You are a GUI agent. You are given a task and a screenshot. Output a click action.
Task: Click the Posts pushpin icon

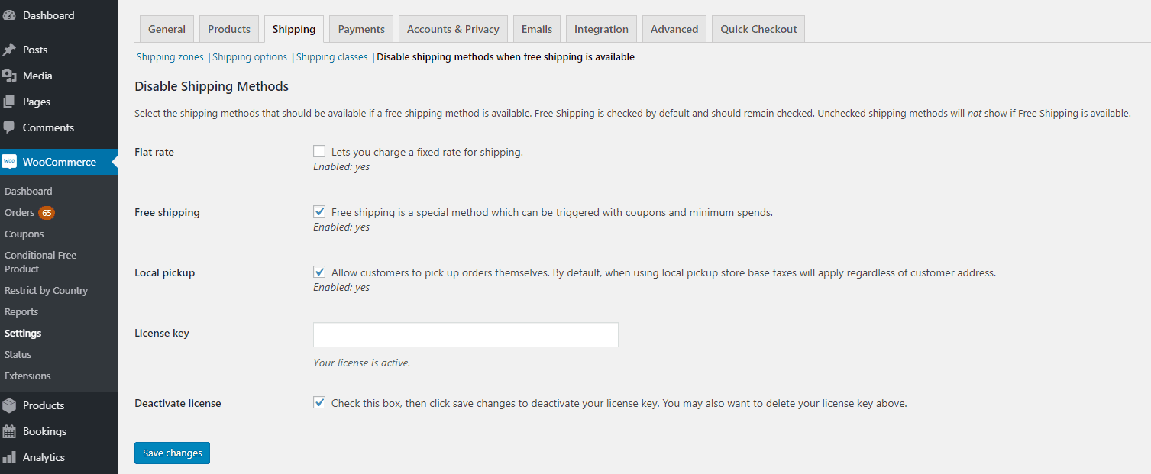(x=9, y=50)
